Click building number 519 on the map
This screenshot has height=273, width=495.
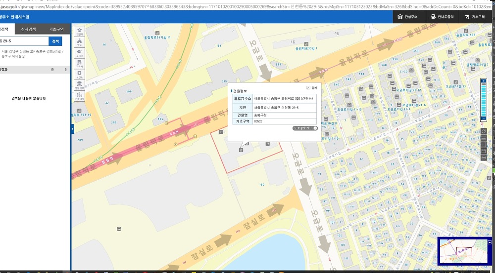point(224,81)
